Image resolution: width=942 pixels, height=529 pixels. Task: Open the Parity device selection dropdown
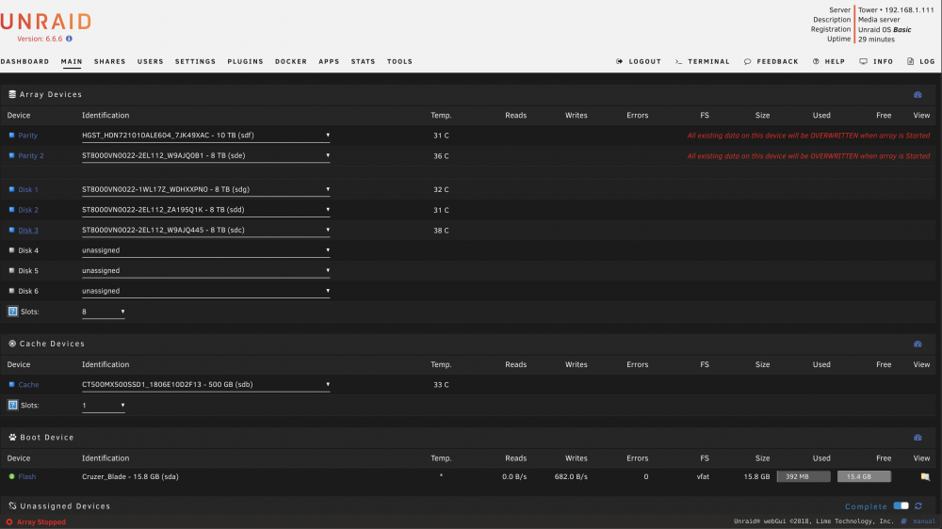[x=205, y=136]
